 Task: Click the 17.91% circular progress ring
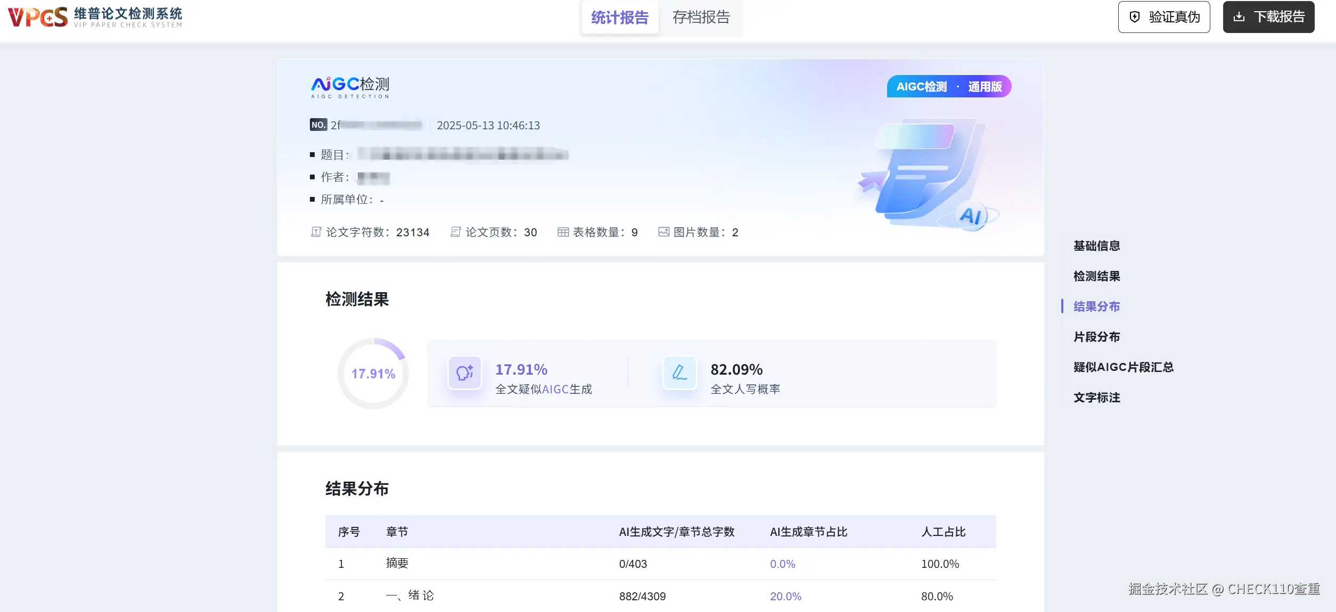tap(373, 374)
